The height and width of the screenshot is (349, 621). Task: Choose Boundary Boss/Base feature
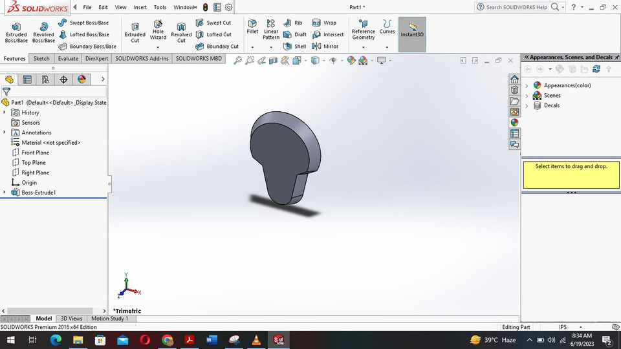[87, 47]
